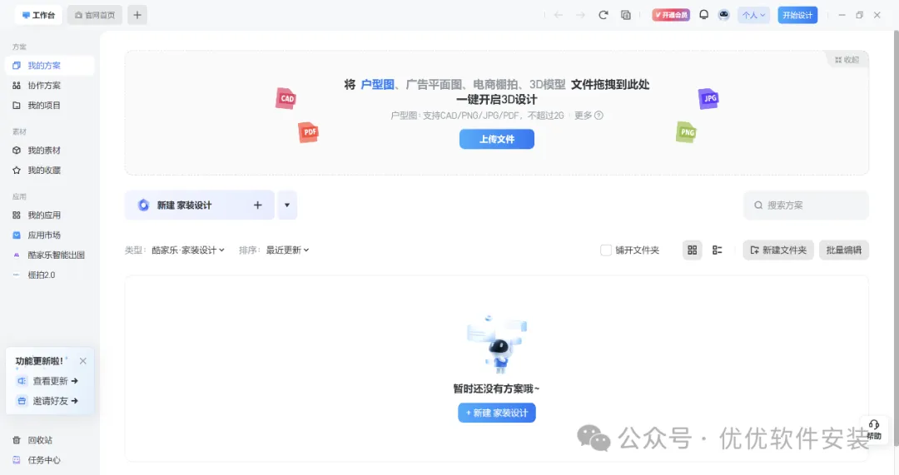Click the robot illustration in empty state
This screenshot has width=899, height=475.
(496, 344)
